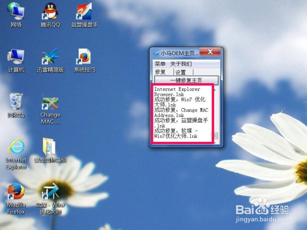Image resolution: width=307 pixels, height=230 pixels.
Task: Select the 计算机 computer icon
Action: click(16, 61)
